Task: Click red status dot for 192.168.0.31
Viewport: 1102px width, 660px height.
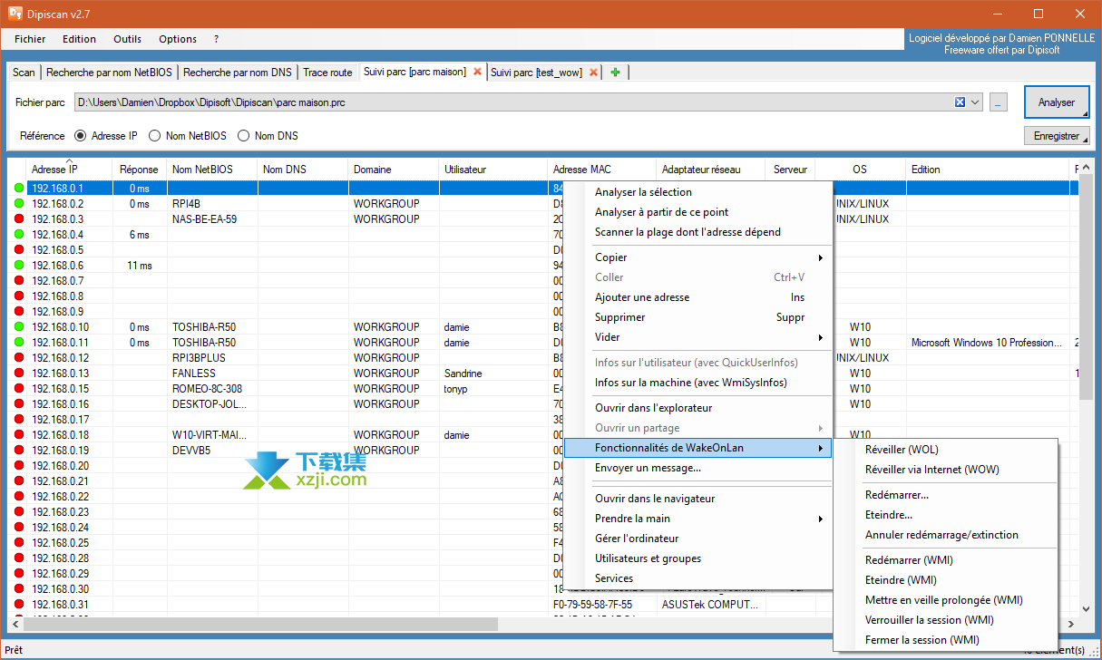Action: click(x=19, y=605)
